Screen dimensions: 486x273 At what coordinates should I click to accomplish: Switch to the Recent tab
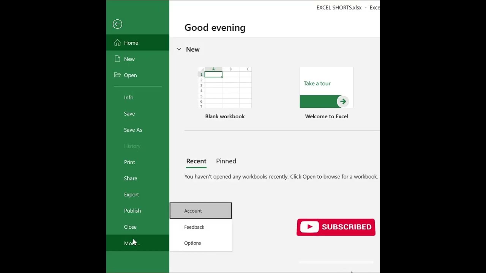point(196,161)
